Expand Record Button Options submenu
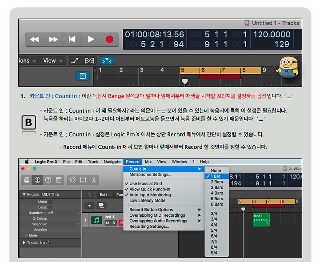This screenshot has width=320, height=262. click(164, 210)
